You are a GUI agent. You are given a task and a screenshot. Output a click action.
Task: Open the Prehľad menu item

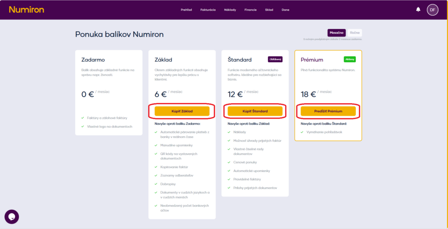click(x=186, y=10)
